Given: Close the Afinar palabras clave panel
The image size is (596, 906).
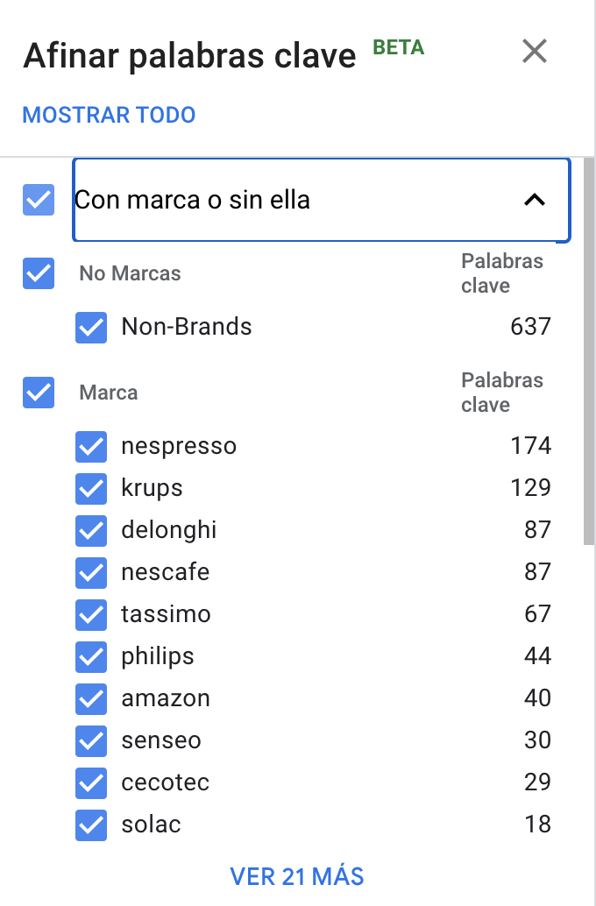Looking at the screenshot, I should 535,52.
